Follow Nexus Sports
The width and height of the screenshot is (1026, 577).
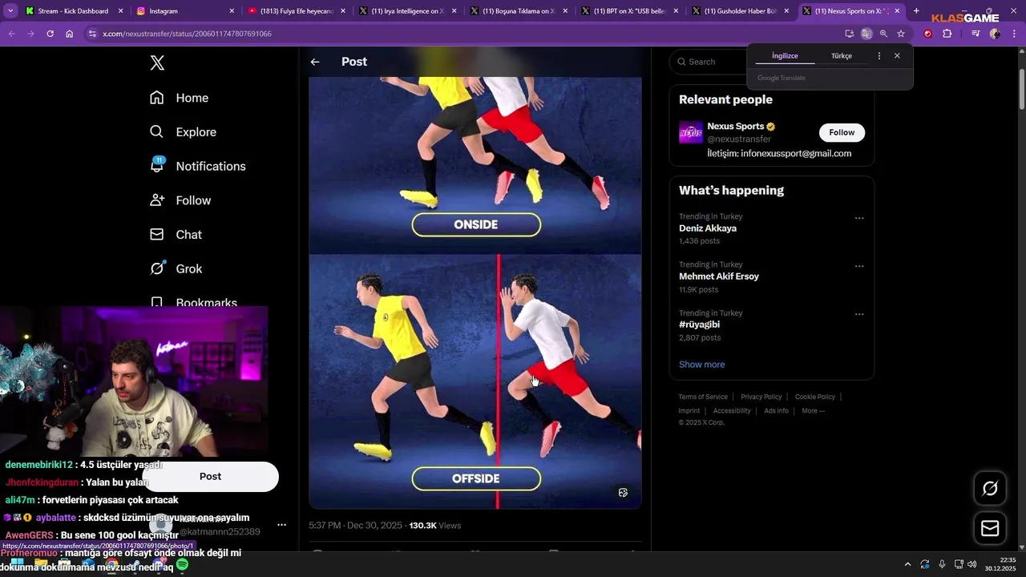(842, 132)
